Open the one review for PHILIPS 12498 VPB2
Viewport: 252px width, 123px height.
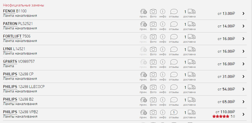174,112
